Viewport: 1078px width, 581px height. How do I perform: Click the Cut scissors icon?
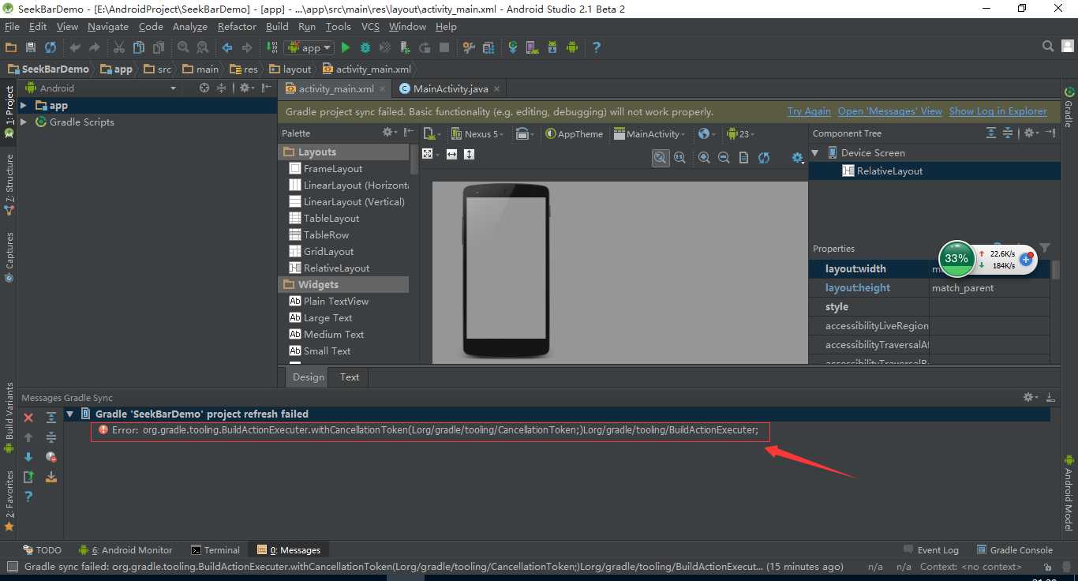click(x=120, y=47)
